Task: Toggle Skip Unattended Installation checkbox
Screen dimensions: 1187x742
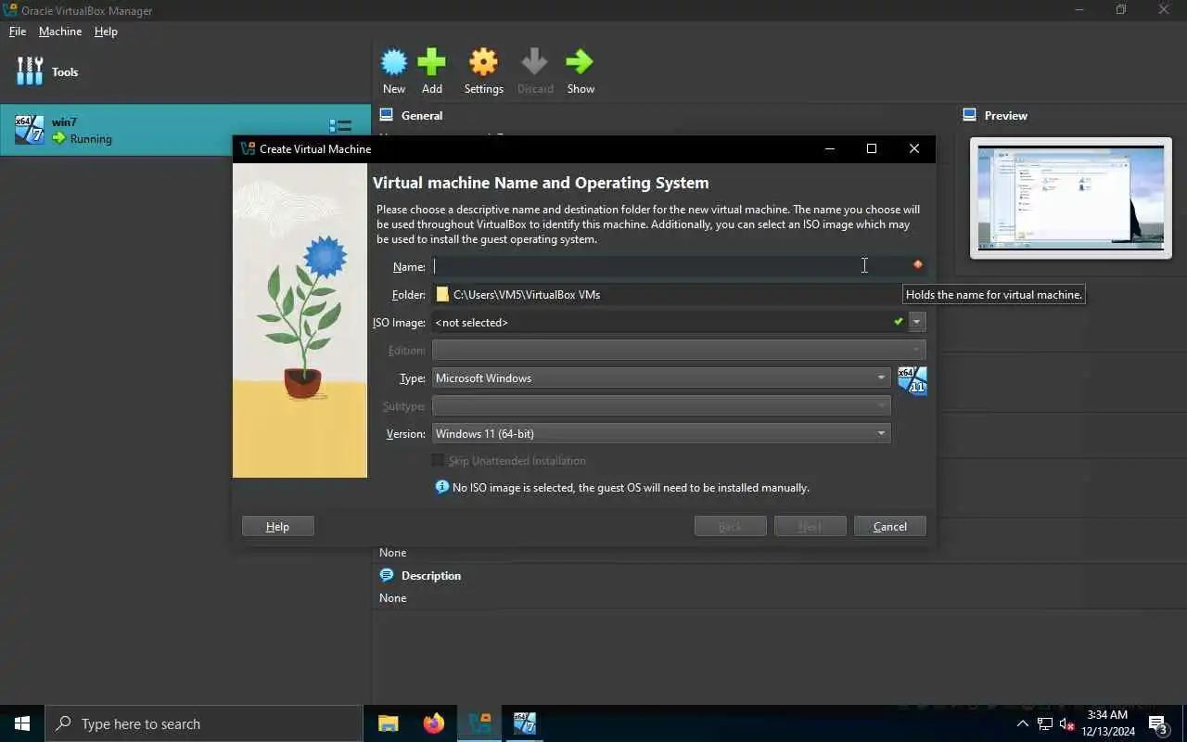Action: (x=438, y=461)
